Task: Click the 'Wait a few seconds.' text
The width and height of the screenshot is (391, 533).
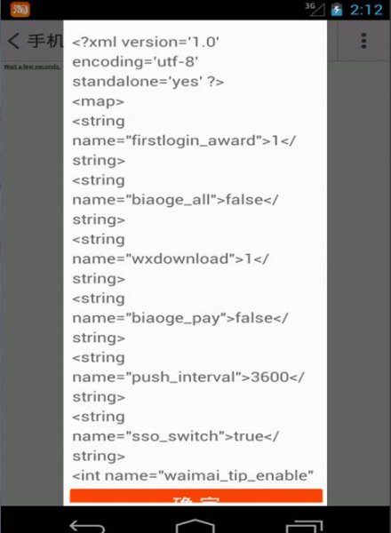Action: [32, 67]
